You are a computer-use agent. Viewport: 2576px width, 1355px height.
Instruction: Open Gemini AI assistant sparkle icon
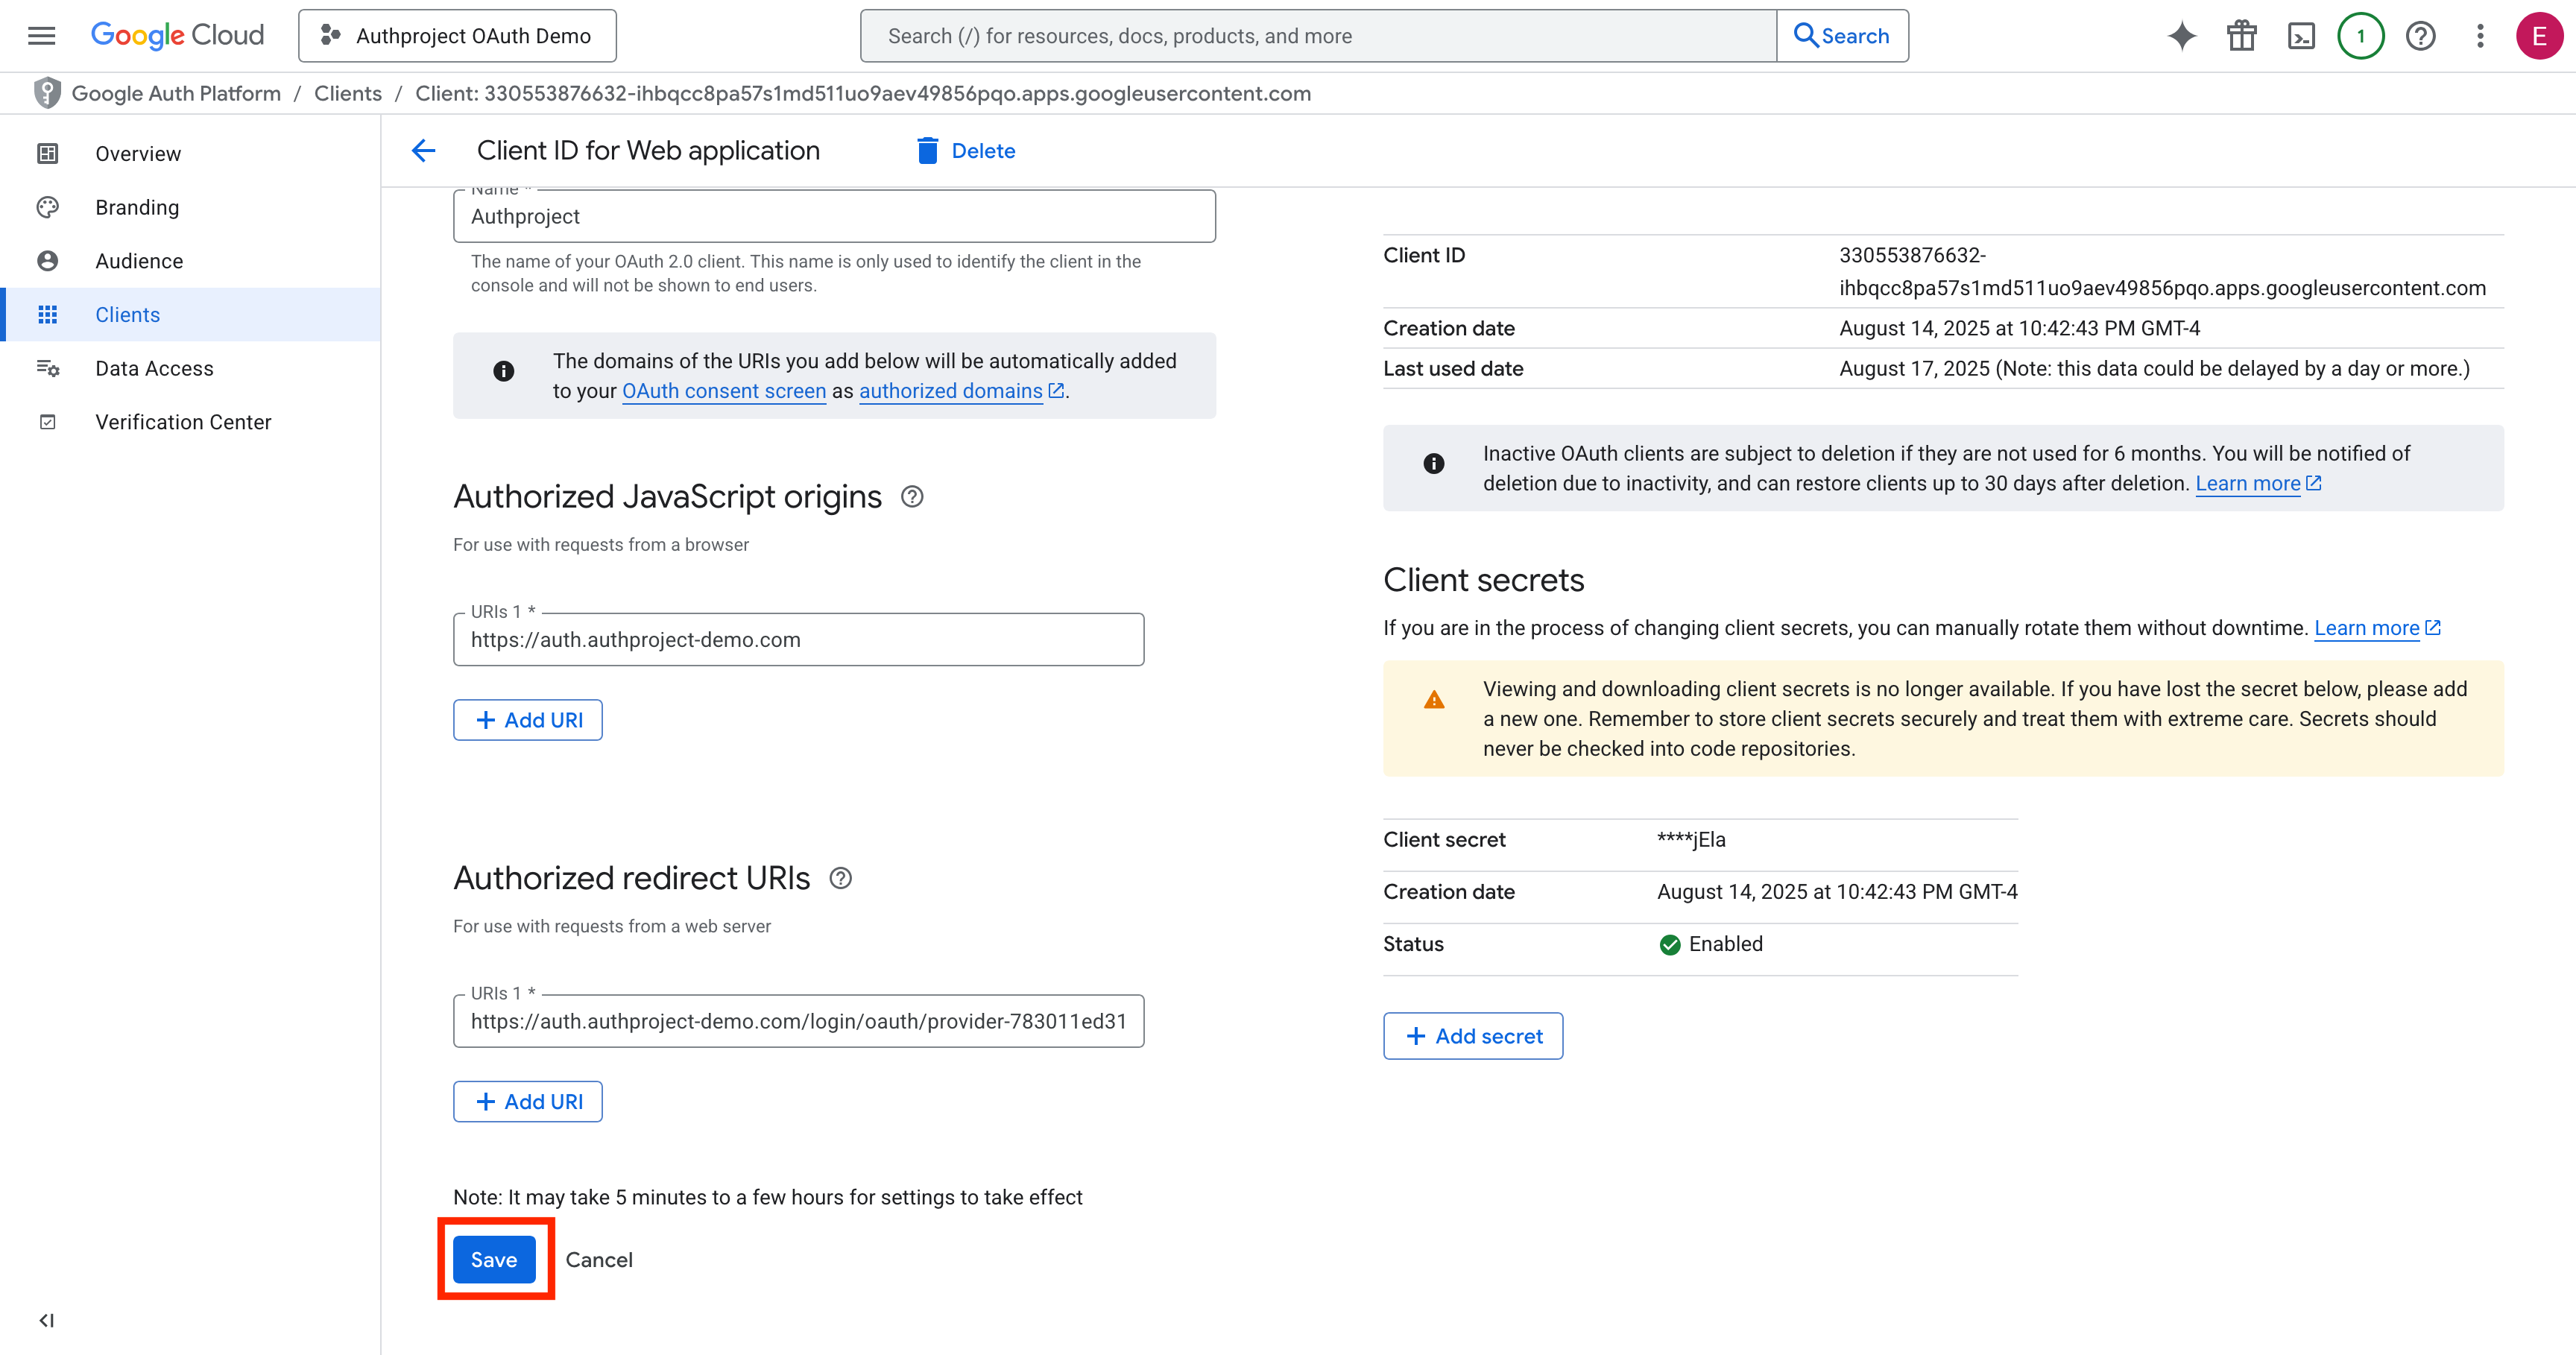coord(2182,36)
